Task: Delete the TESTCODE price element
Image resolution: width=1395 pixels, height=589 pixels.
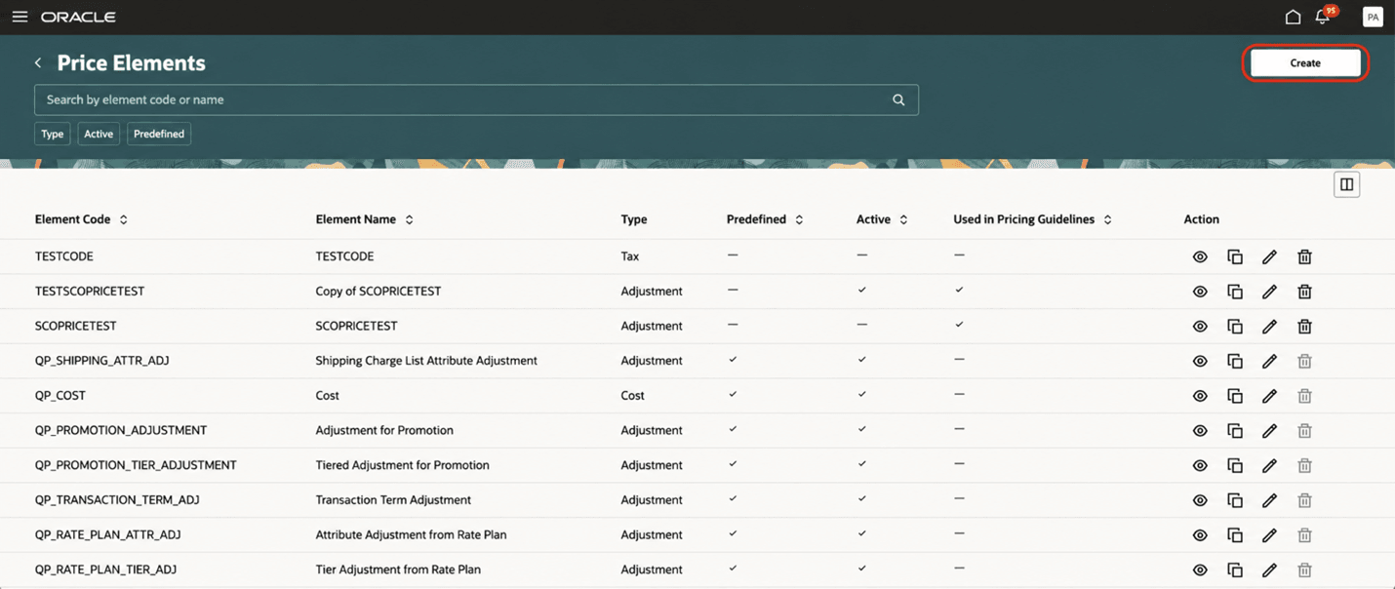Action: point(1304,256)
